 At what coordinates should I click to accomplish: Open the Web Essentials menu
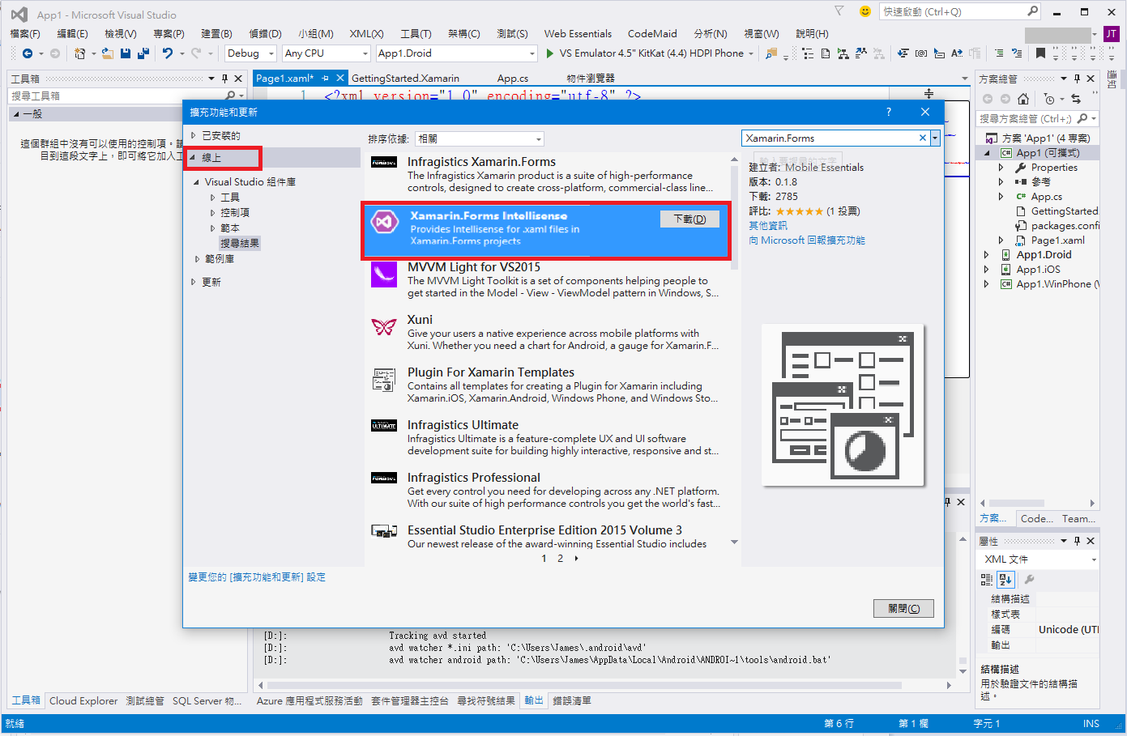(x=578, y=33)
